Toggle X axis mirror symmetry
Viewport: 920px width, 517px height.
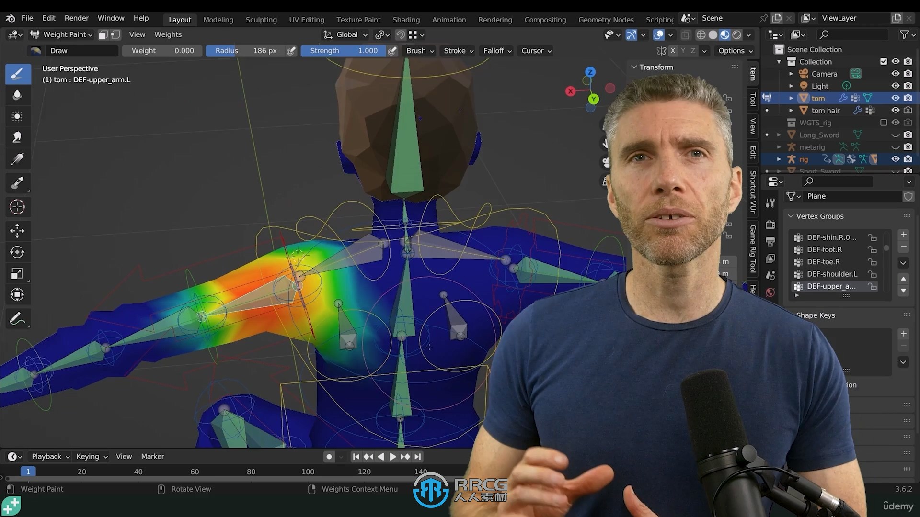[673, 51]
